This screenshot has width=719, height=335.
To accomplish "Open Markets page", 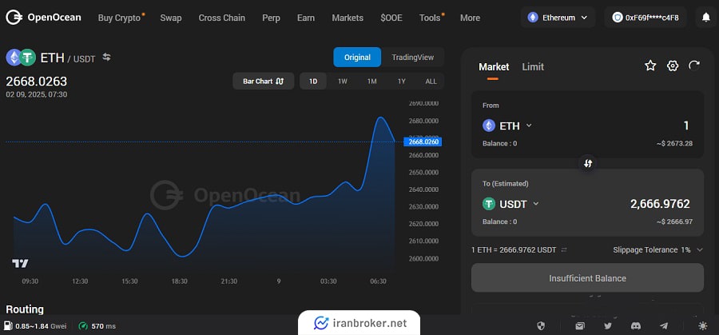I will [x=348, y=18].
